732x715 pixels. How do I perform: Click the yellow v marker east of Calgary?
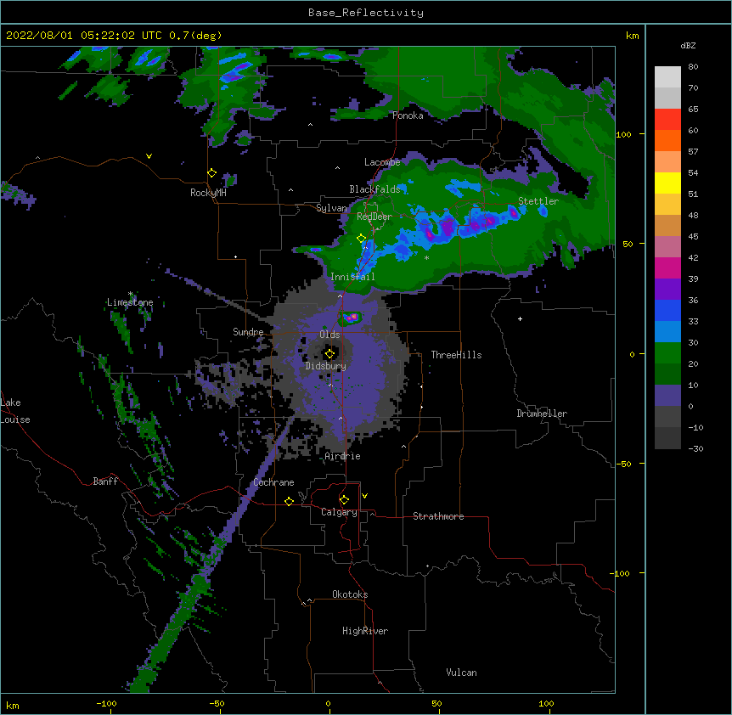[364, 496]
